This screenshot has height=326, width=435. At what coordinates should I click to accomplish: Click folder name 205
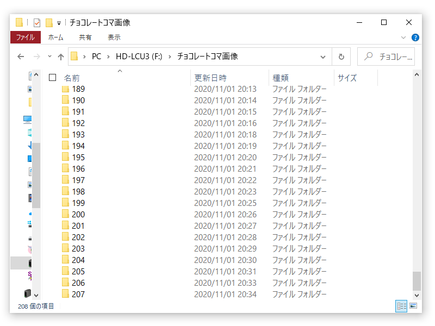pos(78,271)
